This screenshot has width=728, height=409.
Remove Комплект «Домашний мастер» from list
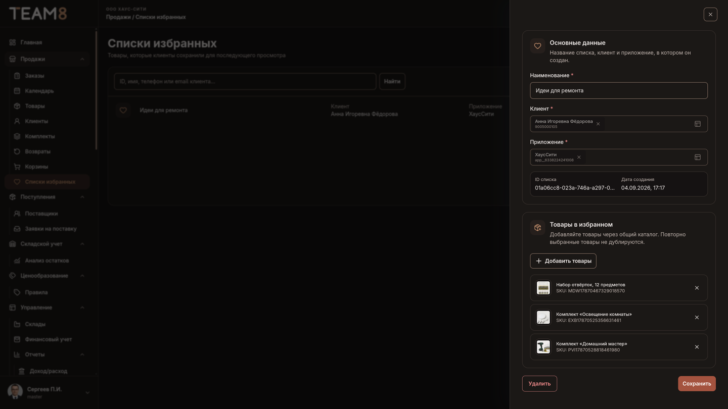[697, 347]
